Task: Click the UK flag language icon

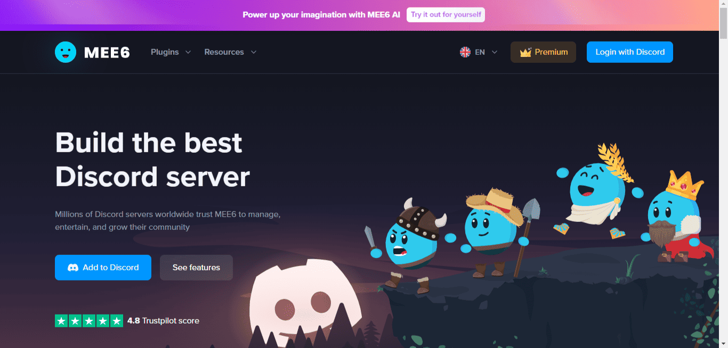Action: click(x=465, y=52)
